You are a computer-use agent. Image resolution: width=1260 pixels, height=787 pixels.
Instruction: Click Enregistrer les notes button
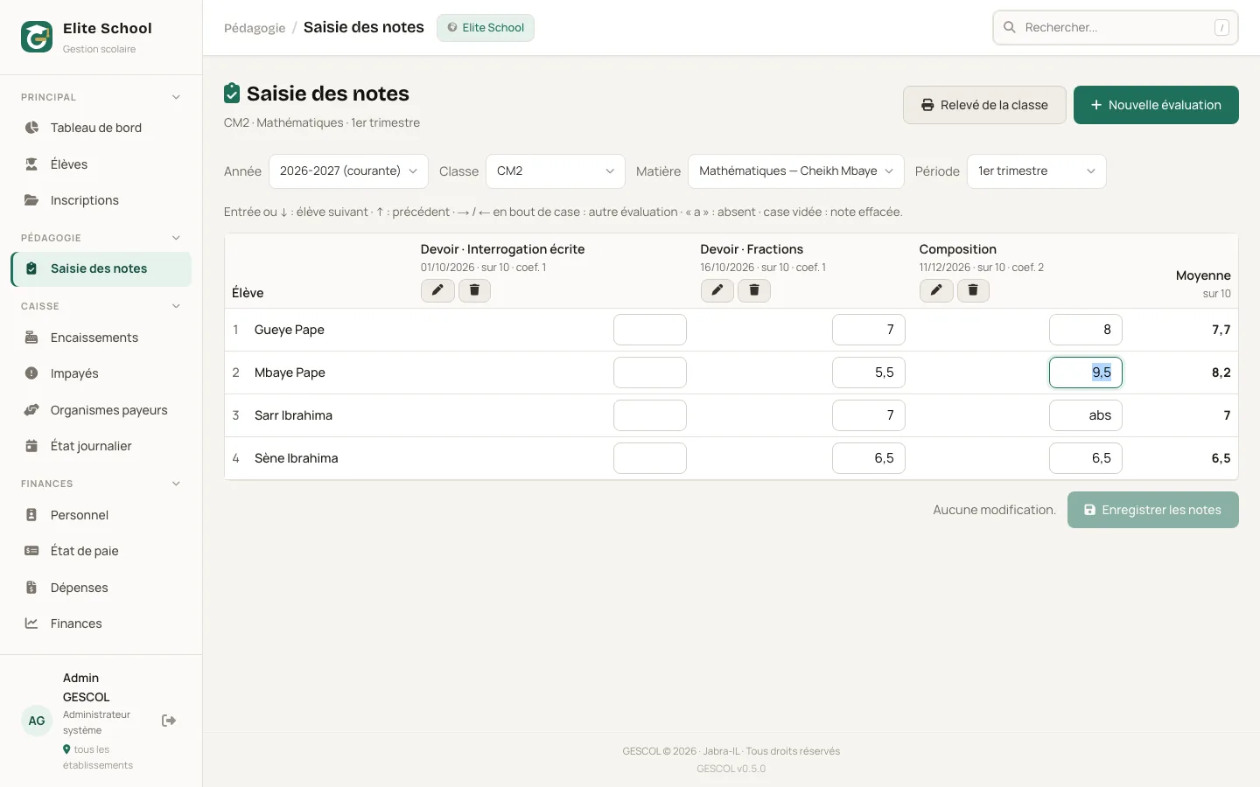tap(1153, 510)
